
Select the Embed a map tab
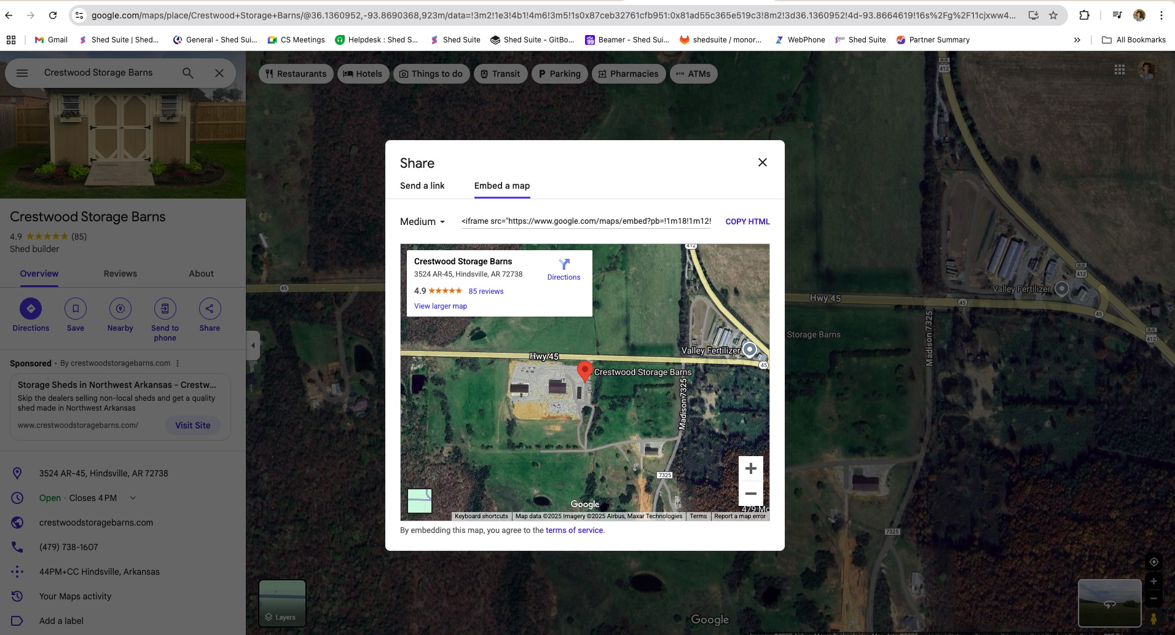pos(502,186)
